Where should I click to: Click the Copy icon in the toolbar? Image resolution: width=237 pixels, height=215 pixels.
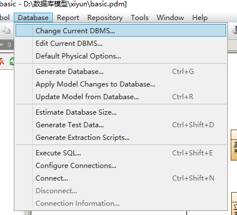pyautogui.click(x=6, y=30)
